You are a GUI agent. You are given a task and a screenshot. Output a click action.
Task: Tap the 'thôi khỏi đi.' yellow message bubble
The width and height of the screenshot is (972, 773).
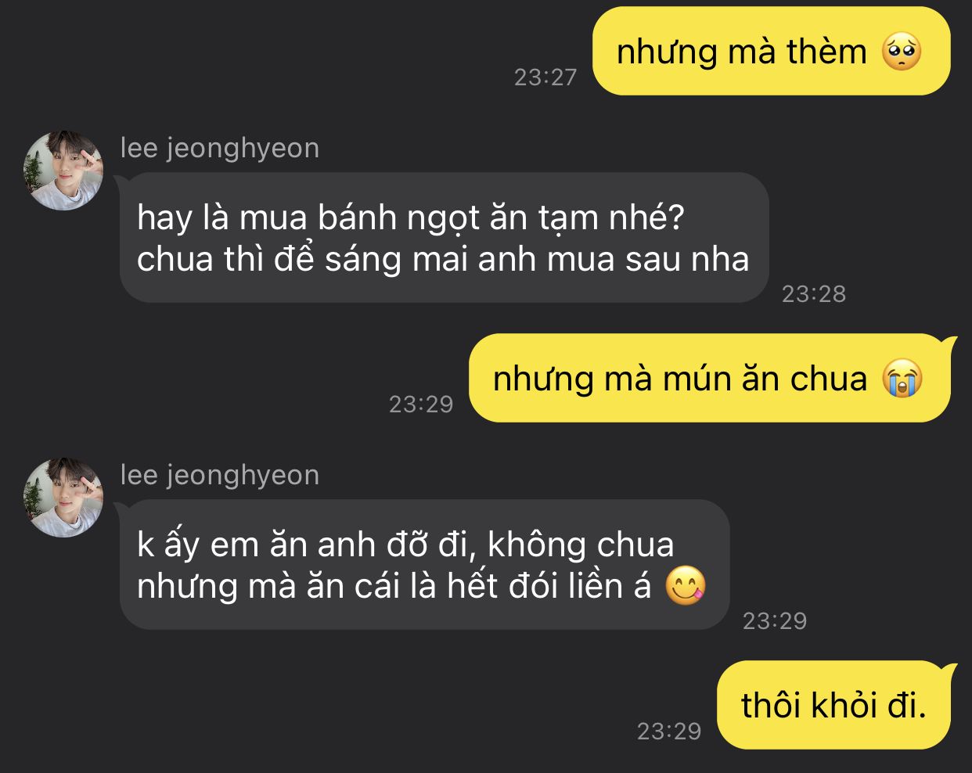[x=833, y=705]
